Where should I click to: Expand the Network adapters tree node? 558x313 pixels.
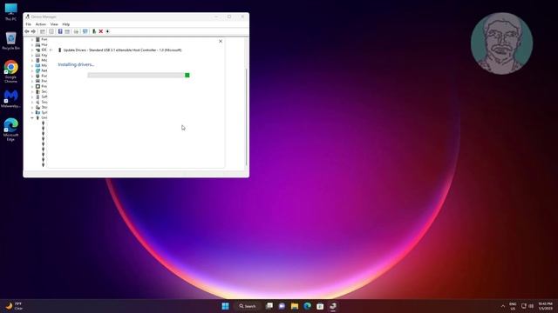pyautogui.click(x=32, y=71)
